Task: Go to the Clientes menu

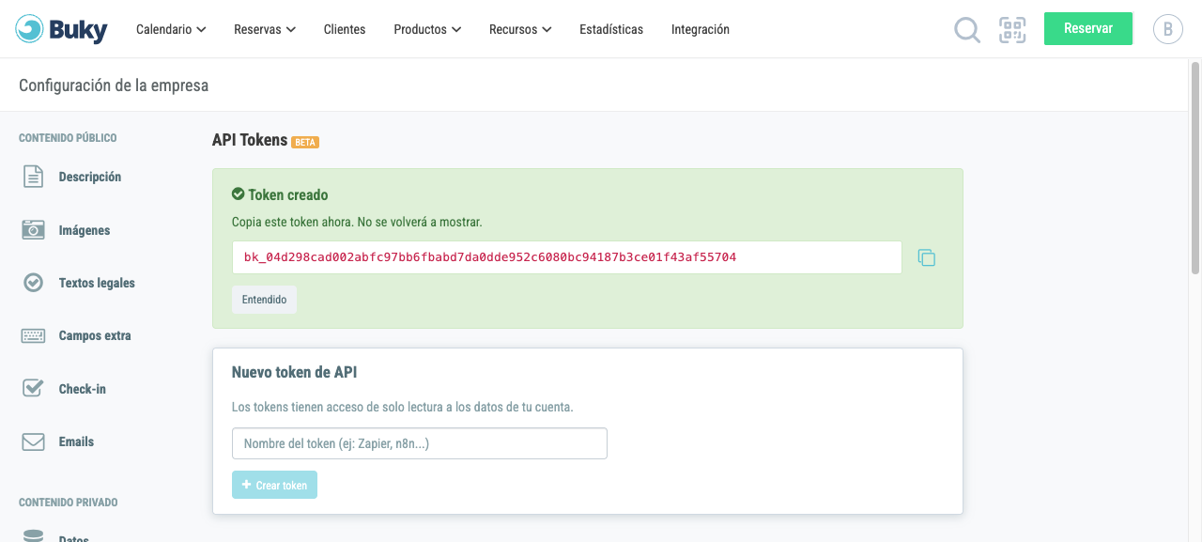Action: (x=345, y=29)
